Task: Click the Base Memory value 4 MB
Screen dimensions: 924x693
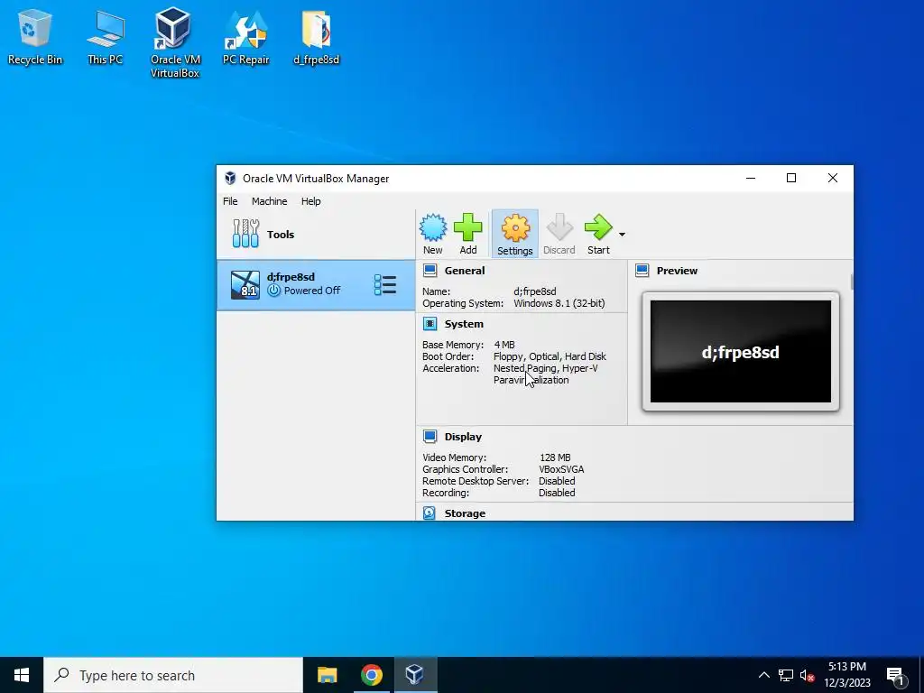Action: (504, 345)
